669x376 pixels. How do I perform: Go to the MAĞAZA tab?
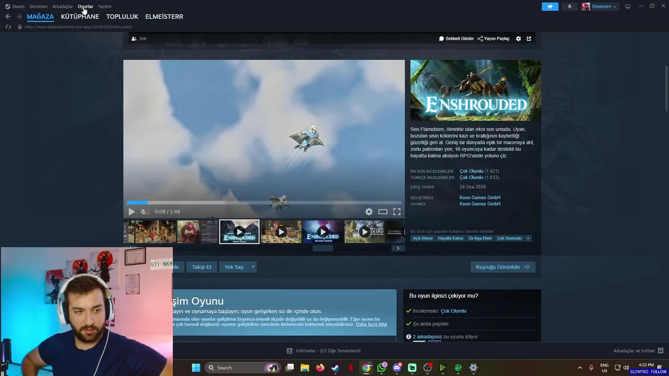40,17
